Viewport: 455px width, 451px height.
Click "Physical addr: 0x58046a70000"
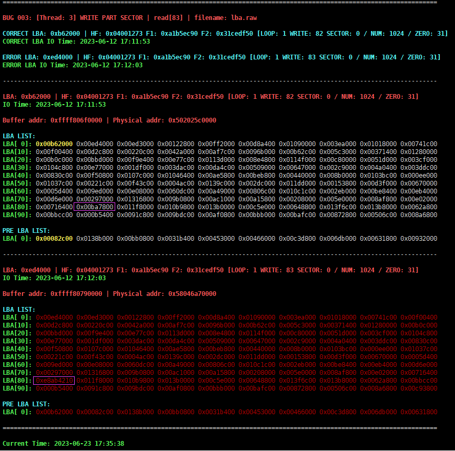click(x=165, y=293)
